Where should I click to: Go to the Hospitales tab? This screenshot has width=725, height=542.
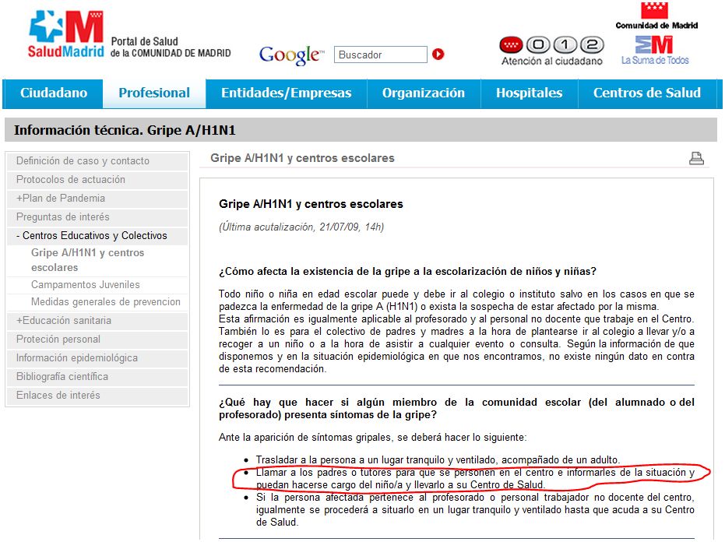[x=529, y=93]
